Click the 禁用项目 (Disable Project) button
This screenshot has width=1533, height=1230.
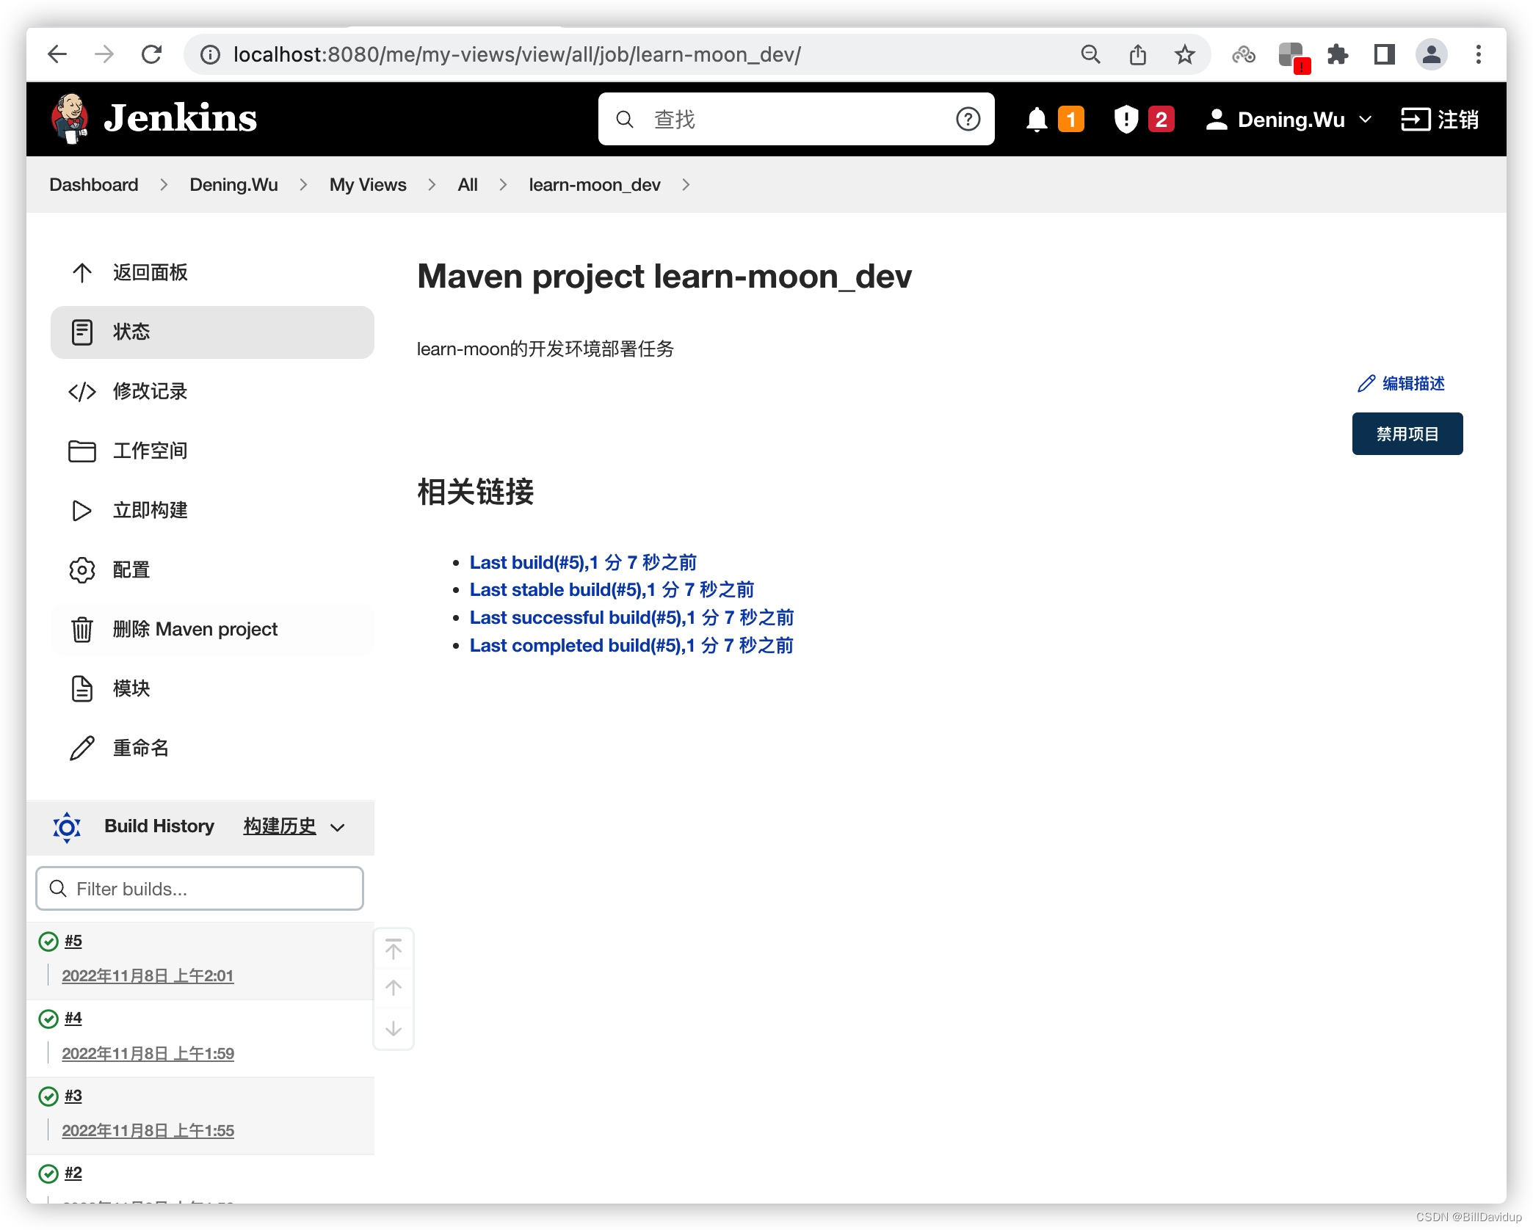tap(1407, 433)
